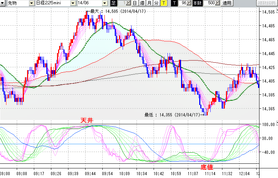Click the red 天井 ceiling marker
The width and height of the screenshot is (278, 178).
pyautogui.click(x=87, y=121)
